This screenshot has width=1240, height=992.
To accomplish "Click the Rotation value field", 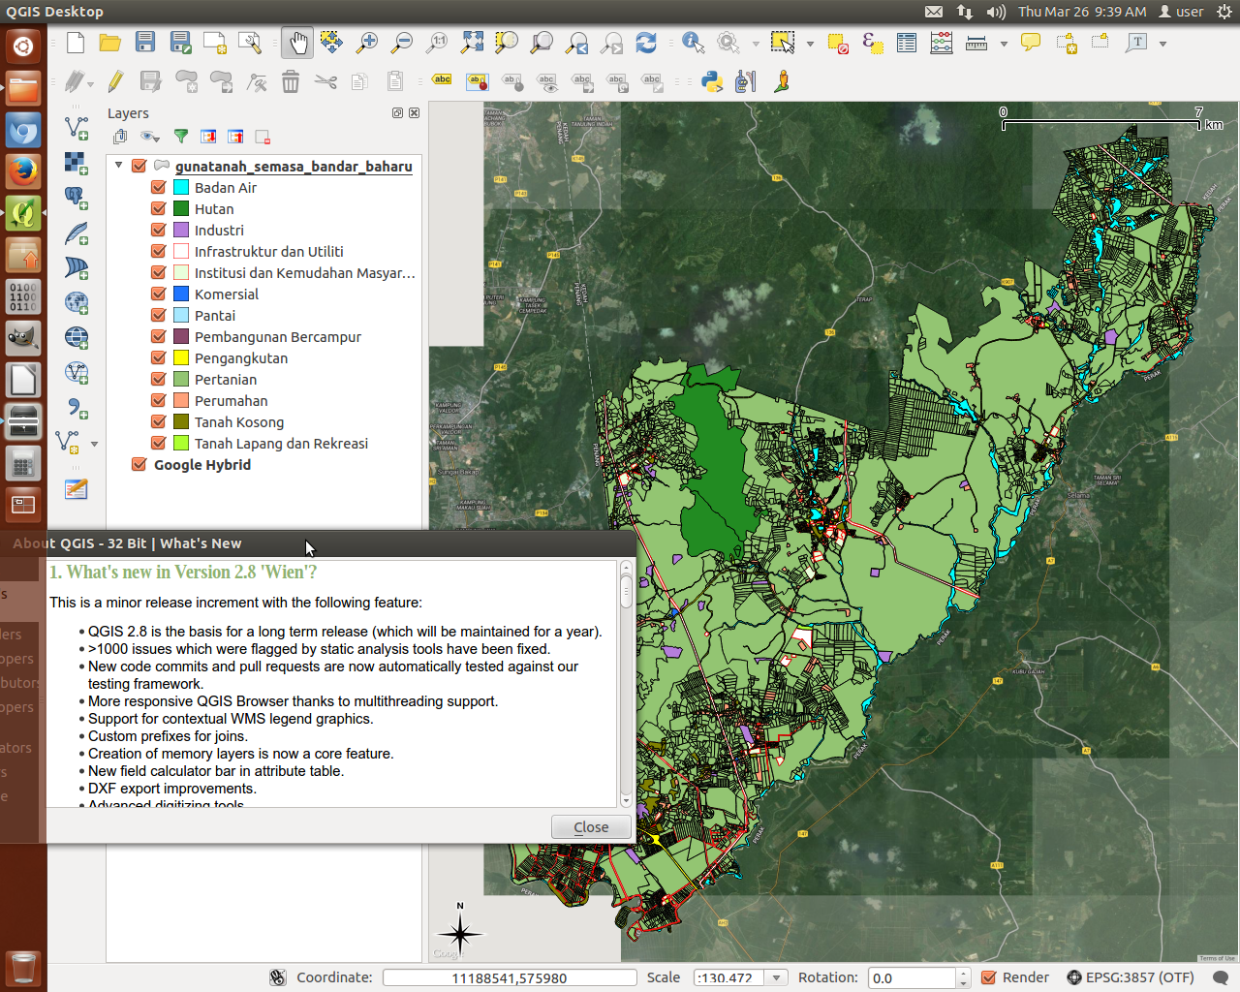I will click(913, 978).
